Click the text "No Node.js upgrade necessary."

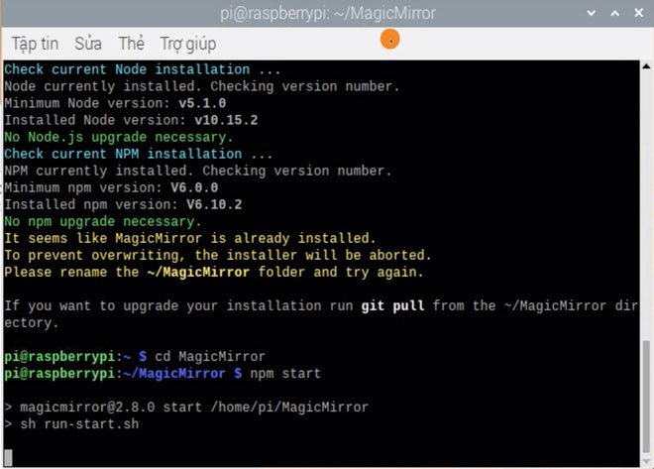click(x=119, y=137)
